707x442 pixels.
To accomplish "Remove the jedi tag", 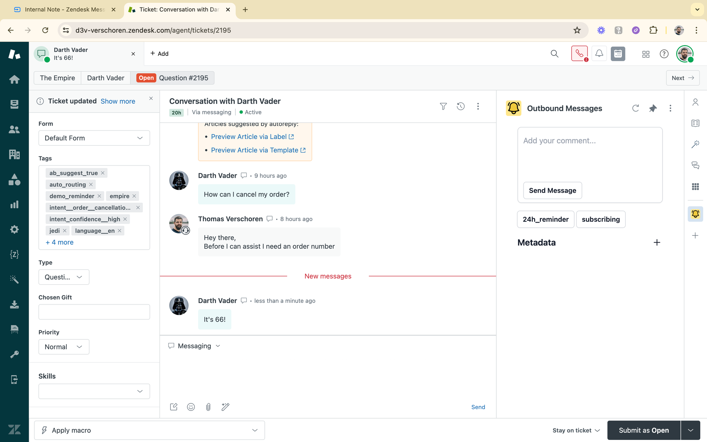I will click(65, 231).
